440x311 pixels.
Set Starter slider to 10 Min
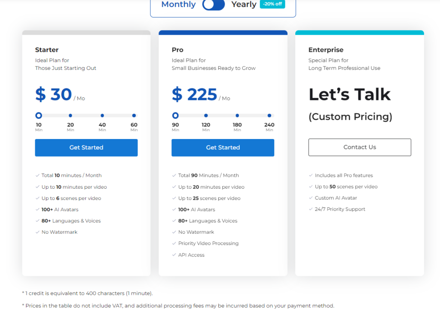[39, 115]
